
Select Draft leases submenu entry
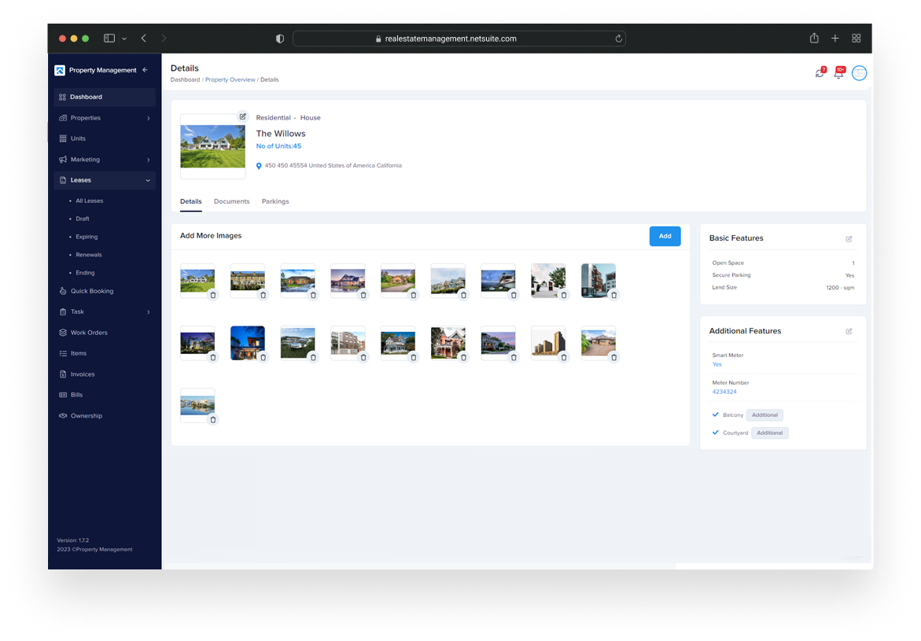click(83, 219)
